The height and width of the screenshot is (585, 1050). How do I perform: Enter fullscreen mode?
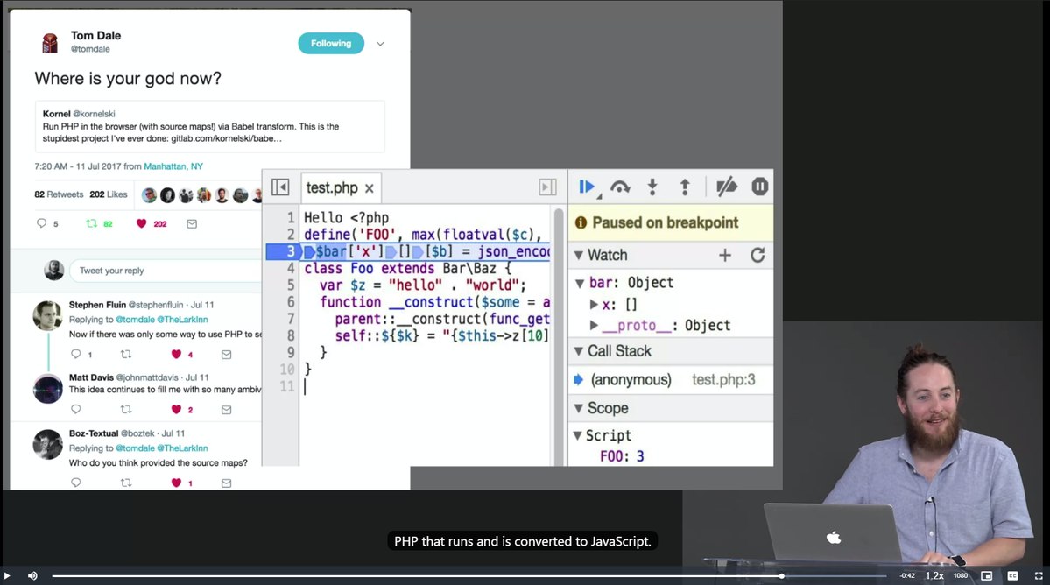pos(1039,575)
